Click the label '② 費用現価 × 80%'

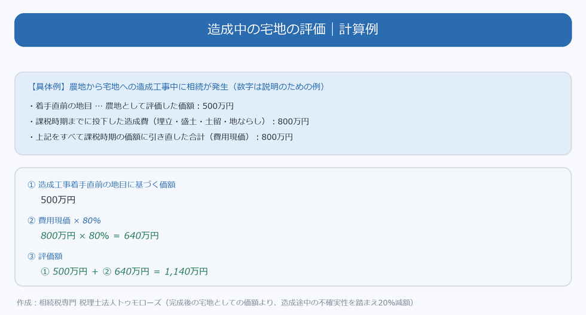click(x=65, y=220)
